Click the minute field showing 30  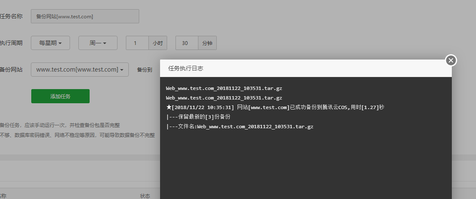coord(187,43)
